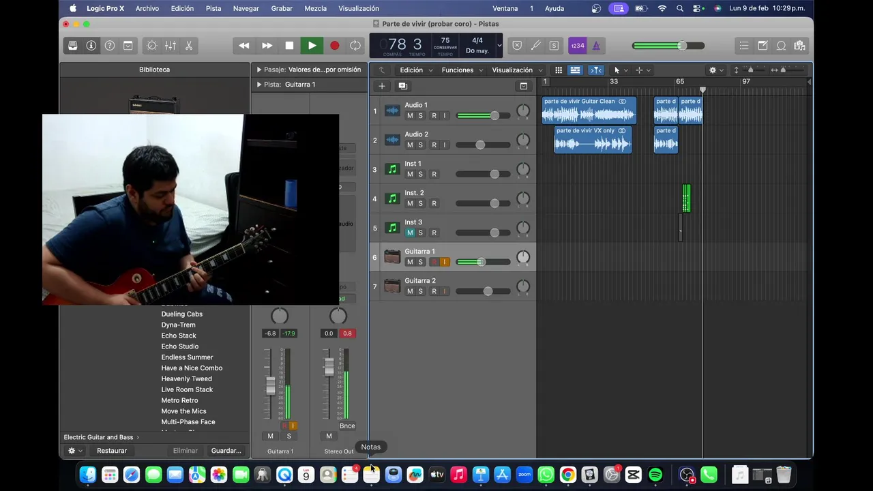This screenshot has width=873, height=491.
Task: Open the Archivo menu
Action: click(147, 8)
